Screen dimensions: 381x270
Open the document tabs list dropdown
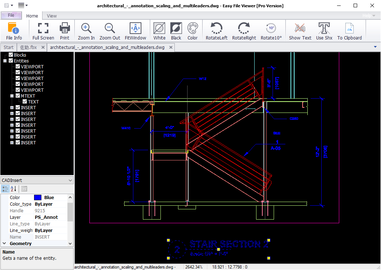pyautogui.click(x=375, y=47)
